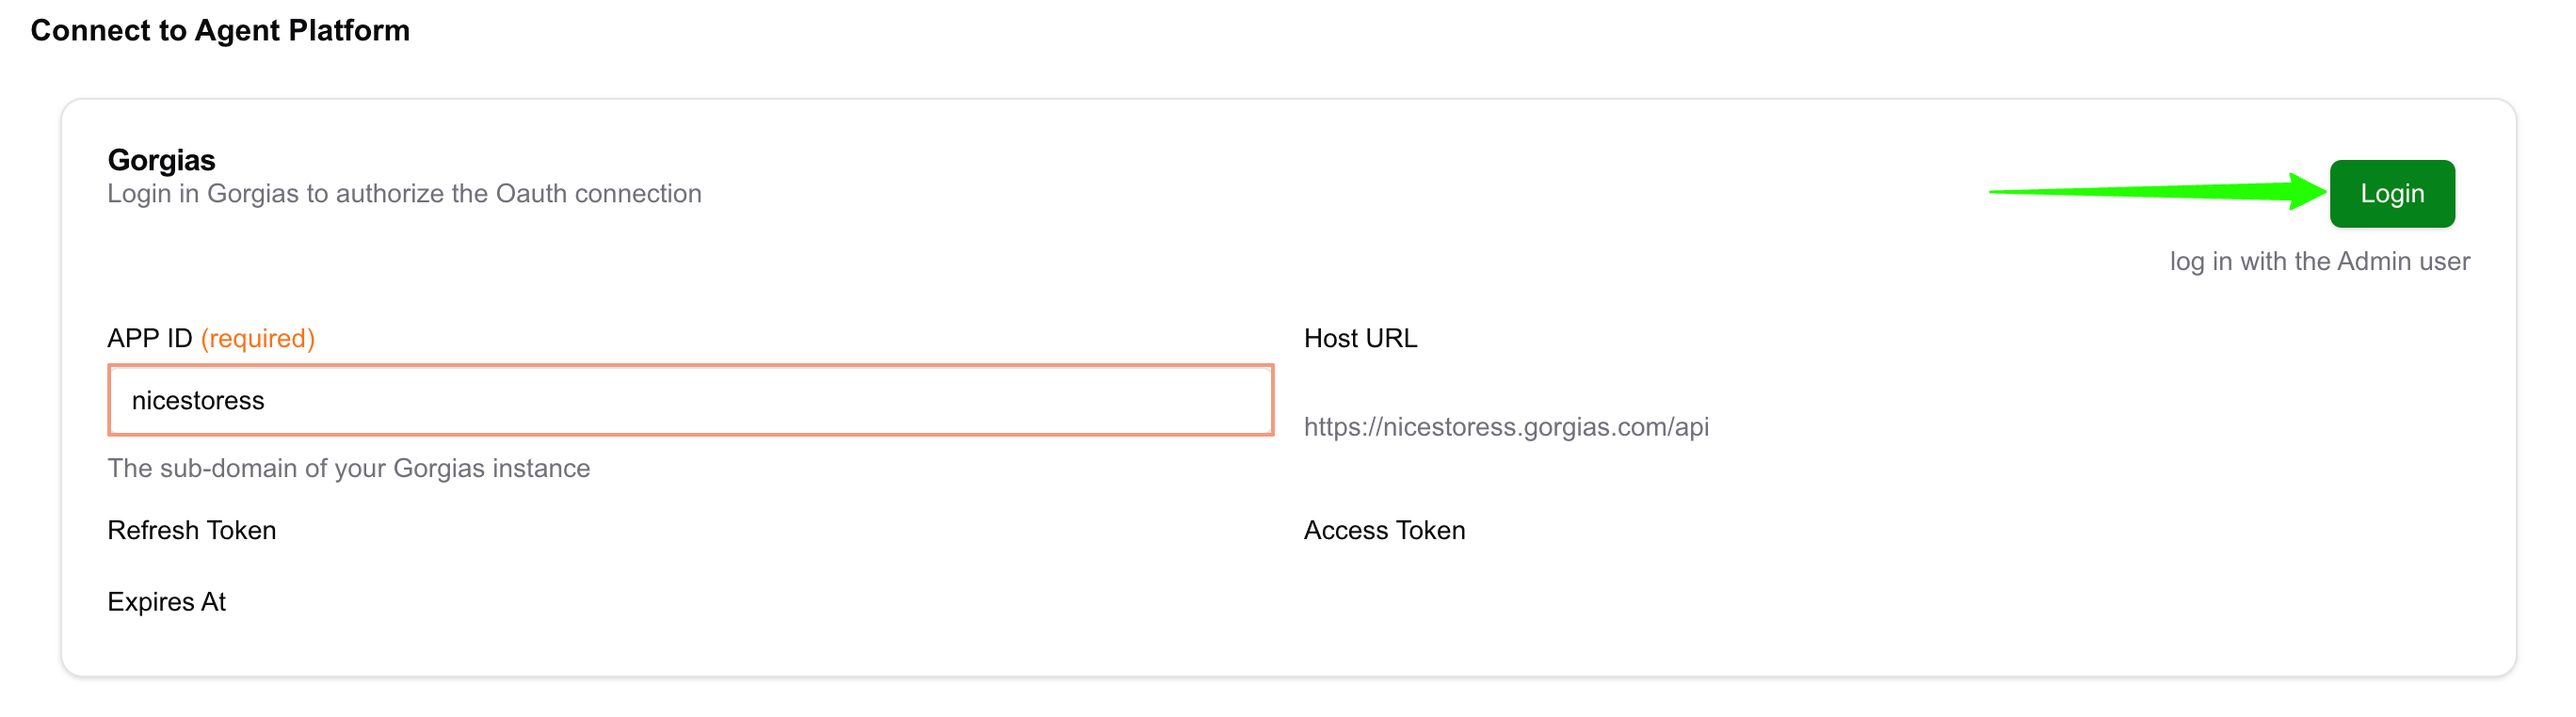Click the orange (required) indicator text
Screen dimensions: 2576x717
click(x=258, y=338)
